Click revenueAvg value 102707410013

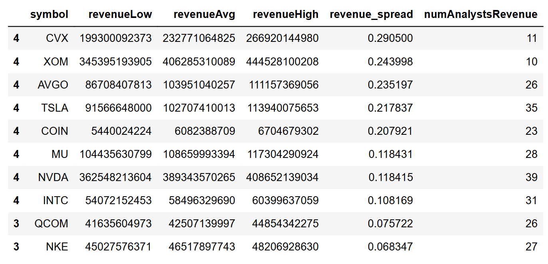tap(199, 108)
